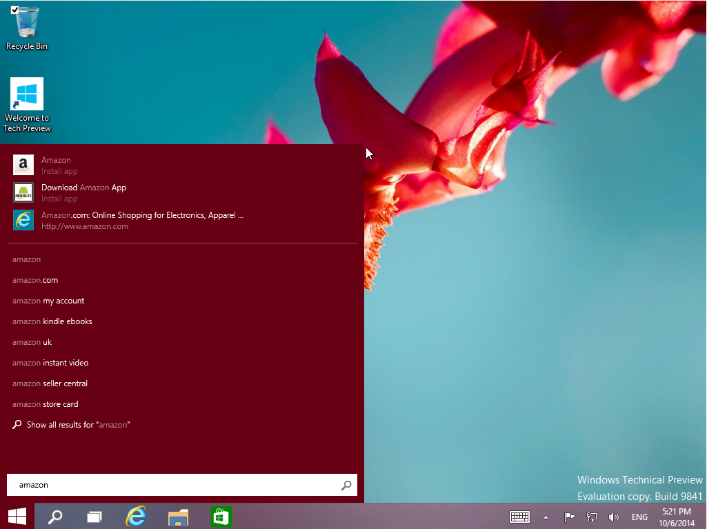Open File Explorer from the taskbar

point(179,517)
